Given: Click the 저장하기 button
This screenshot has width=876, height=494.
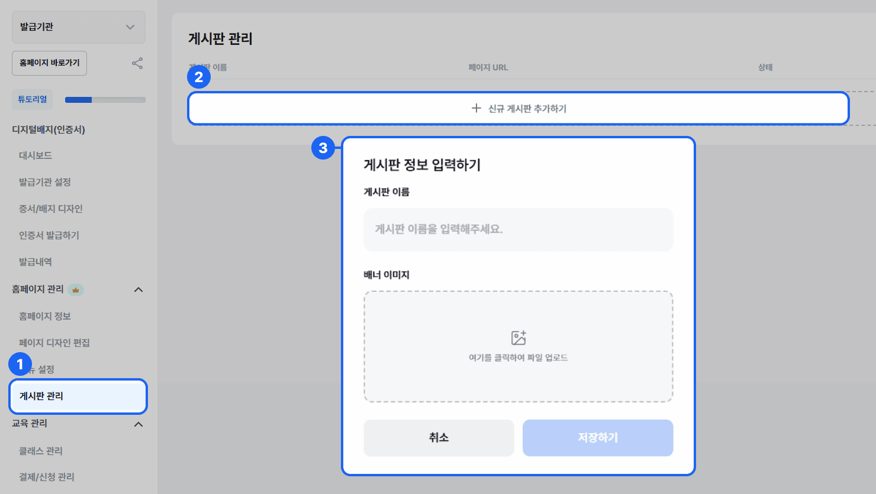Looking at the screenshot, I should (598, 438).
